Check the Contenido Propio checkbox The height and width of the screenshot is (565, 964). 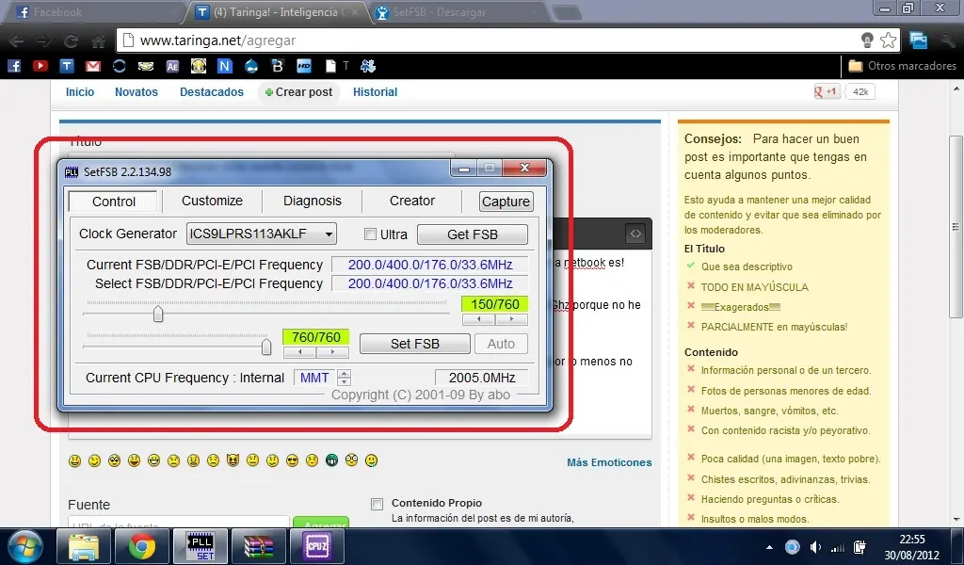[x=377, y=504]
